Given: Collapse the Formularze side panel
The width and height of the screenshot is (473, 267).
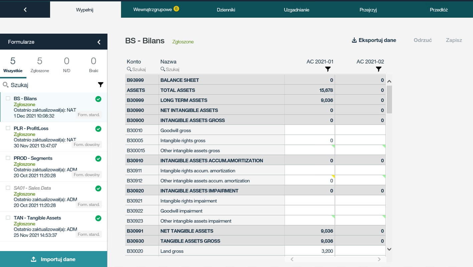Looking at the screenshot, I should tap(99, 42).
